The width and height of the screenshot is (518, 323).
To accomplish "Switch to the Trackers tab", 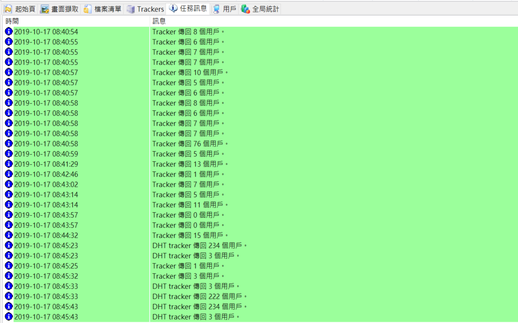I will click(x=145, y=9).
